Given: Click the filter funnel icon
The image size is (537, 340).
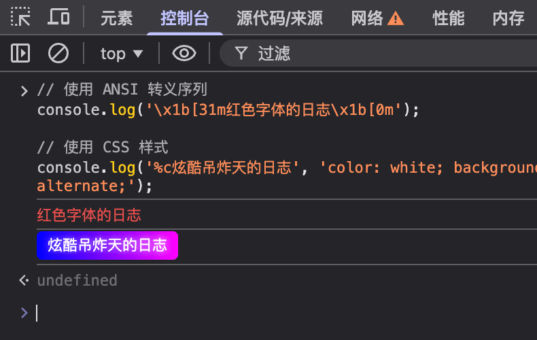Looking at the screenshot, I should click(241, 53).
